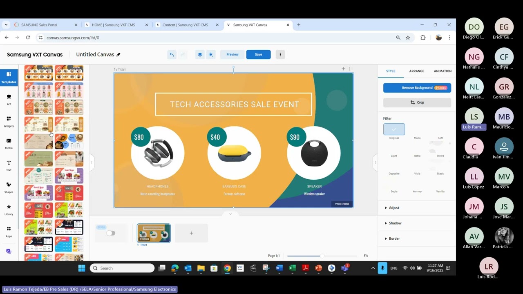Redo the last canvas action
Viewport: 523px width, 294px height.
point(183,54)
